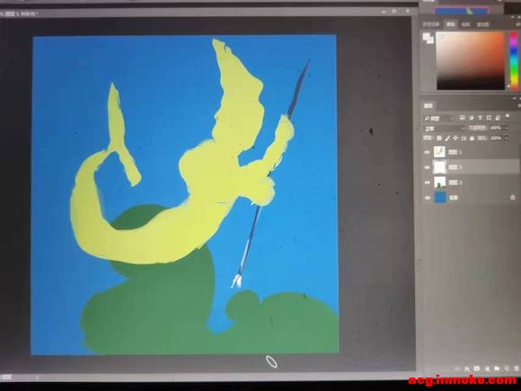Hide the blue background layer eye
Image resolution: width=521 pixels, height=391 pixels.
click(428, 198)
